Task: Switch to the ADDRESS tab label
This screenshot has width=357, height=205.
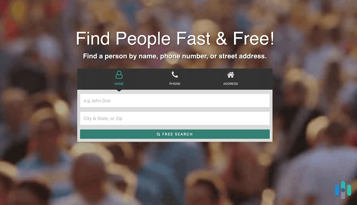Action: pos(231,84)
